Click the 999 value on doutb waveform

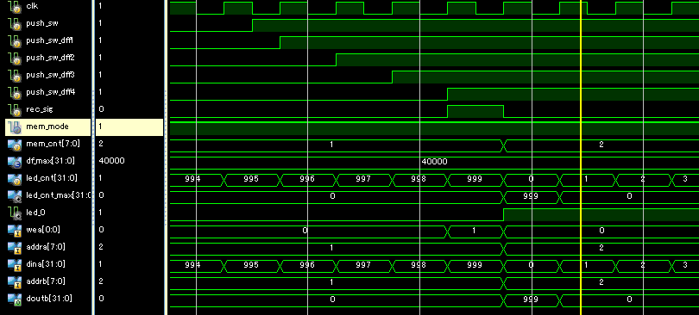coord(531,300)
